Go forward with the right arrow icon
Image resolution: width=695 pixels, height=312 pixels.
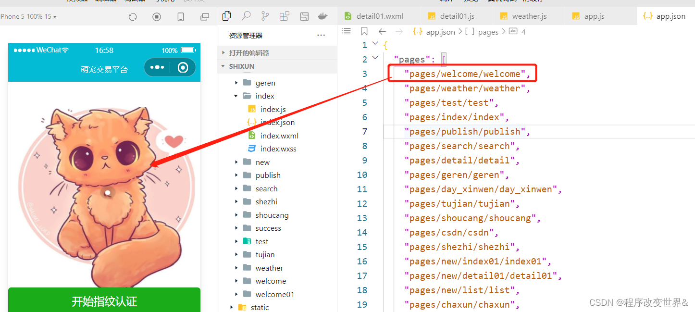[399, 31]
